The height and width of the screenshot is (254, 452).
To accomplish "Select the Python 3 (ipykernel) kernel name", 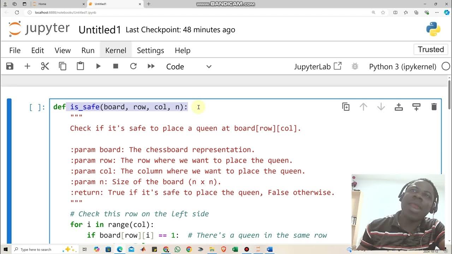I will (x=403, y=67).
